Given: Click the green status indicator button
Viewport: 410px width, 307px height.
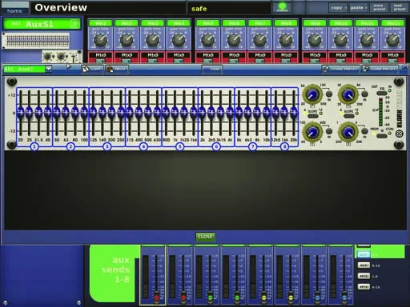Looking at the screenshot, I should (282, 7).
